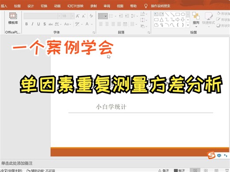Select the scribble shape tool
Viewport: 230px width, 172px height.
pos(161,25)
